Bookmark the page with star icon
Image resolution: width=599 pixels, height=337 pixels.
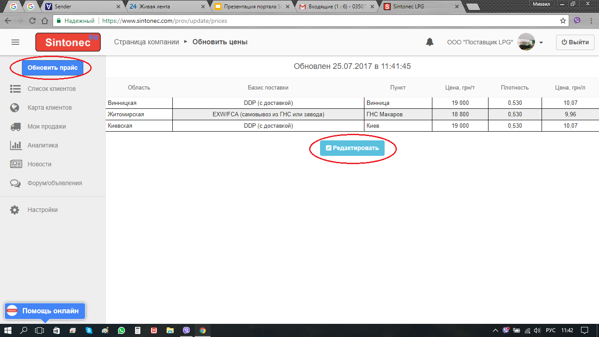pyautogui.click(x=563, y=21)
